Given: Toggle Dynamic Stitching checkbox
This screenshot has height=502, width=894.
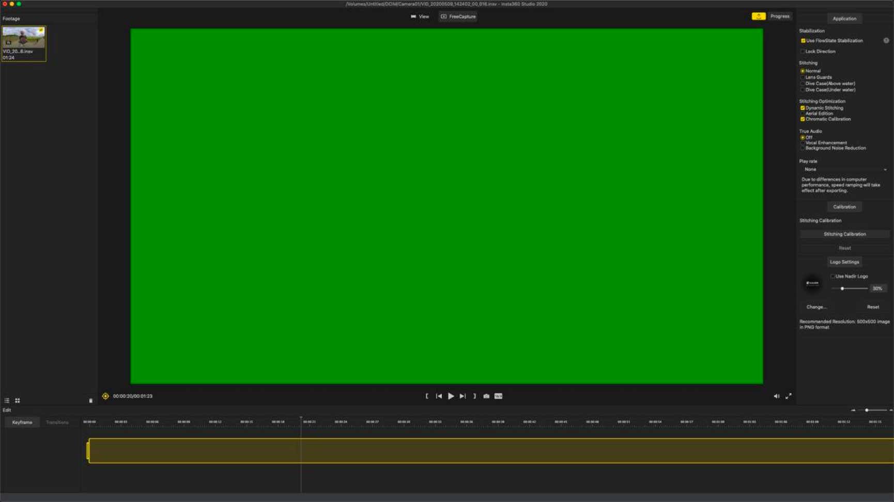Looking at the screenshot, I should [803, 108].
